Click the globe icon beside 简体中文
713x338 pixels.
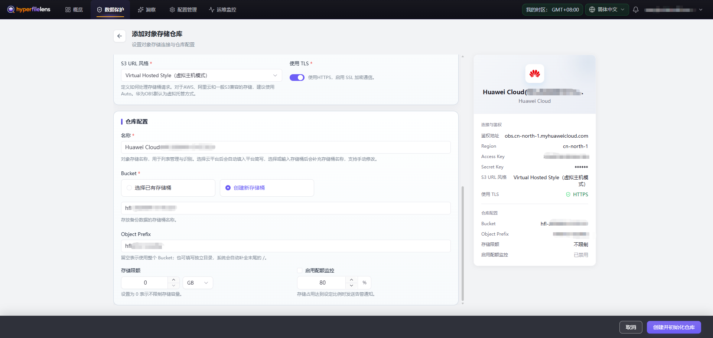pyautogui.click(x=592, y=10)
